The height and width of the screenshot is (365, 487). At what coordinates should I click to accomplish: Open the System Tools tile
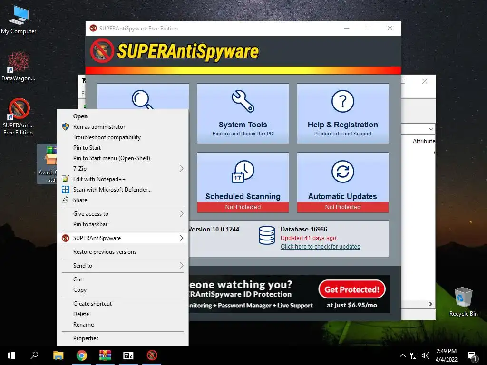(x=243, y=113)
